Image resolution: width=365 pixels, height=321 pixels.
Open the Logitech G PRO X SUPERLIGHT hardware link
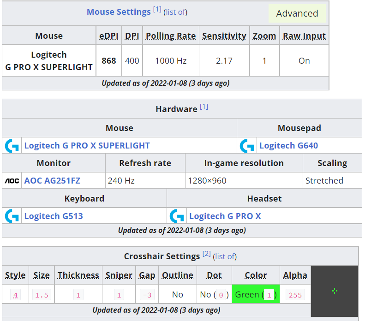coord(87,146)
